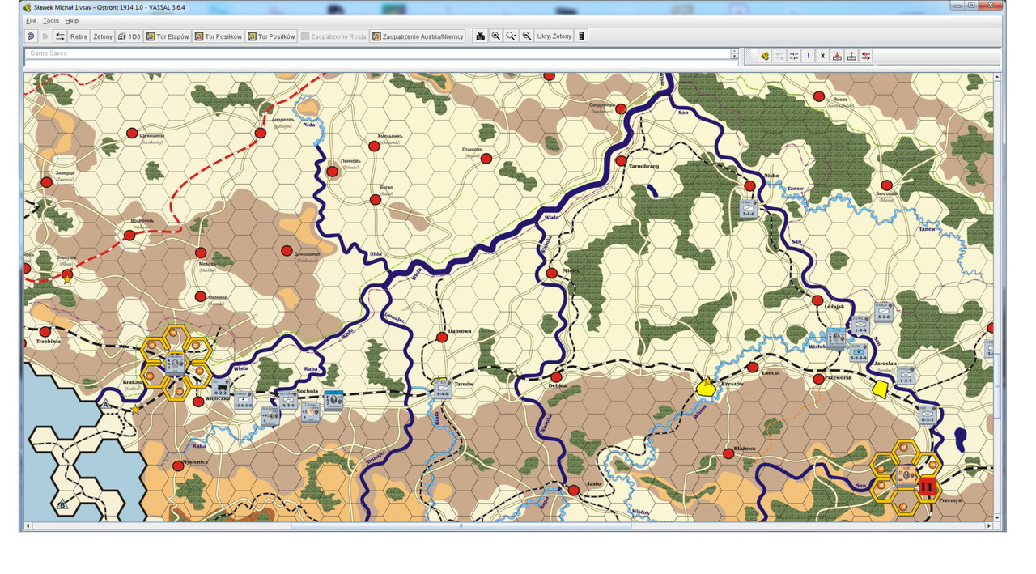Select the red II marker at Przemyśl
This screenshot has width=1036, height=574.
[x=928, y=487]
